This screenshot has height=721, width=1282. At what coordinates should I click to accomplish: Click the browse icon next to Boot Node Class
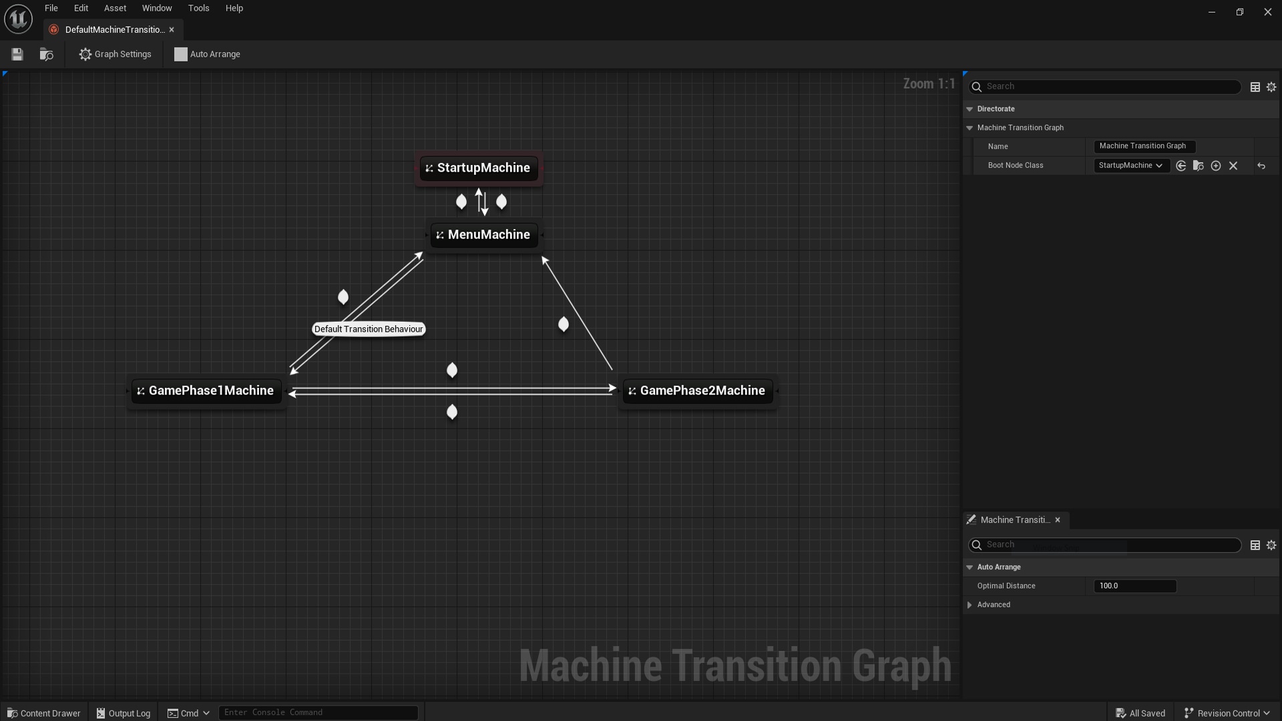click(x=1199, y=166)
